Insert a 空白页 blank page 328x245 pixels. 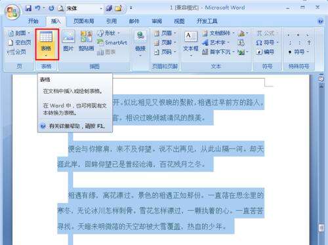point(19,43)
